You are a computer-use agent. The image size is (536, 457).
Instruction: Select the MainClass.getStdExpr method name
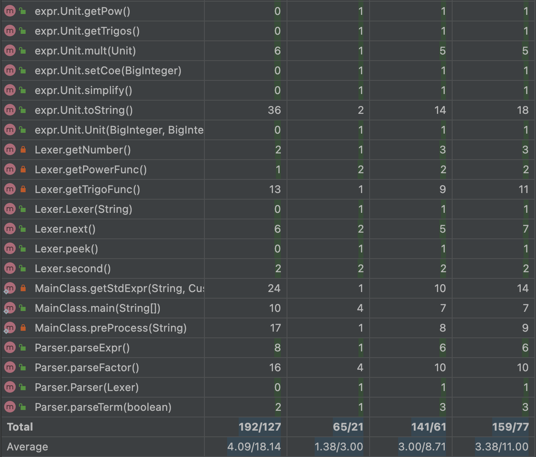[119, 288]
